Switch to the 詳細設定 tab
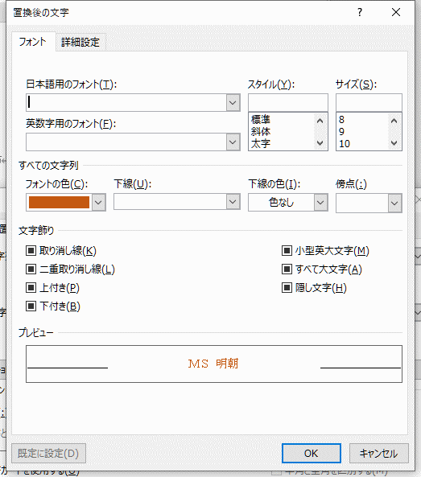This screenshot has width=421, height=477. coord(80,42)
